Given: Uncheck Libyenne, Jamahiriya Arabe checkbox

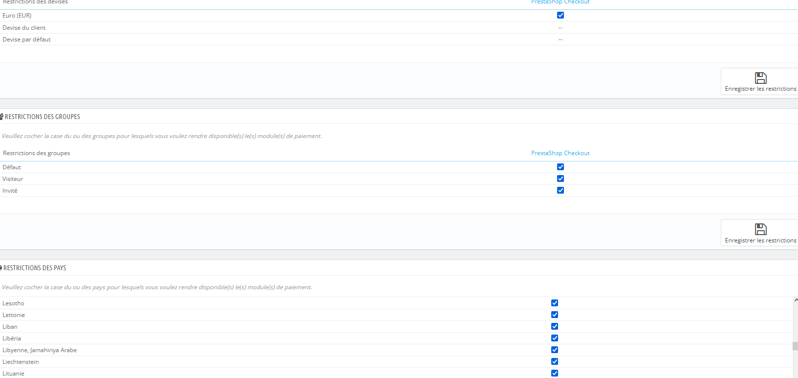Looking at the screenshot, I should 555,350.
